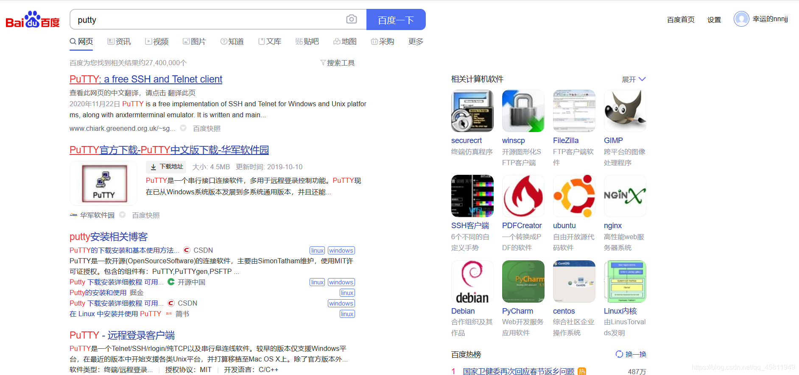
Task: Open winscp padlock icon
Action: 523,111
